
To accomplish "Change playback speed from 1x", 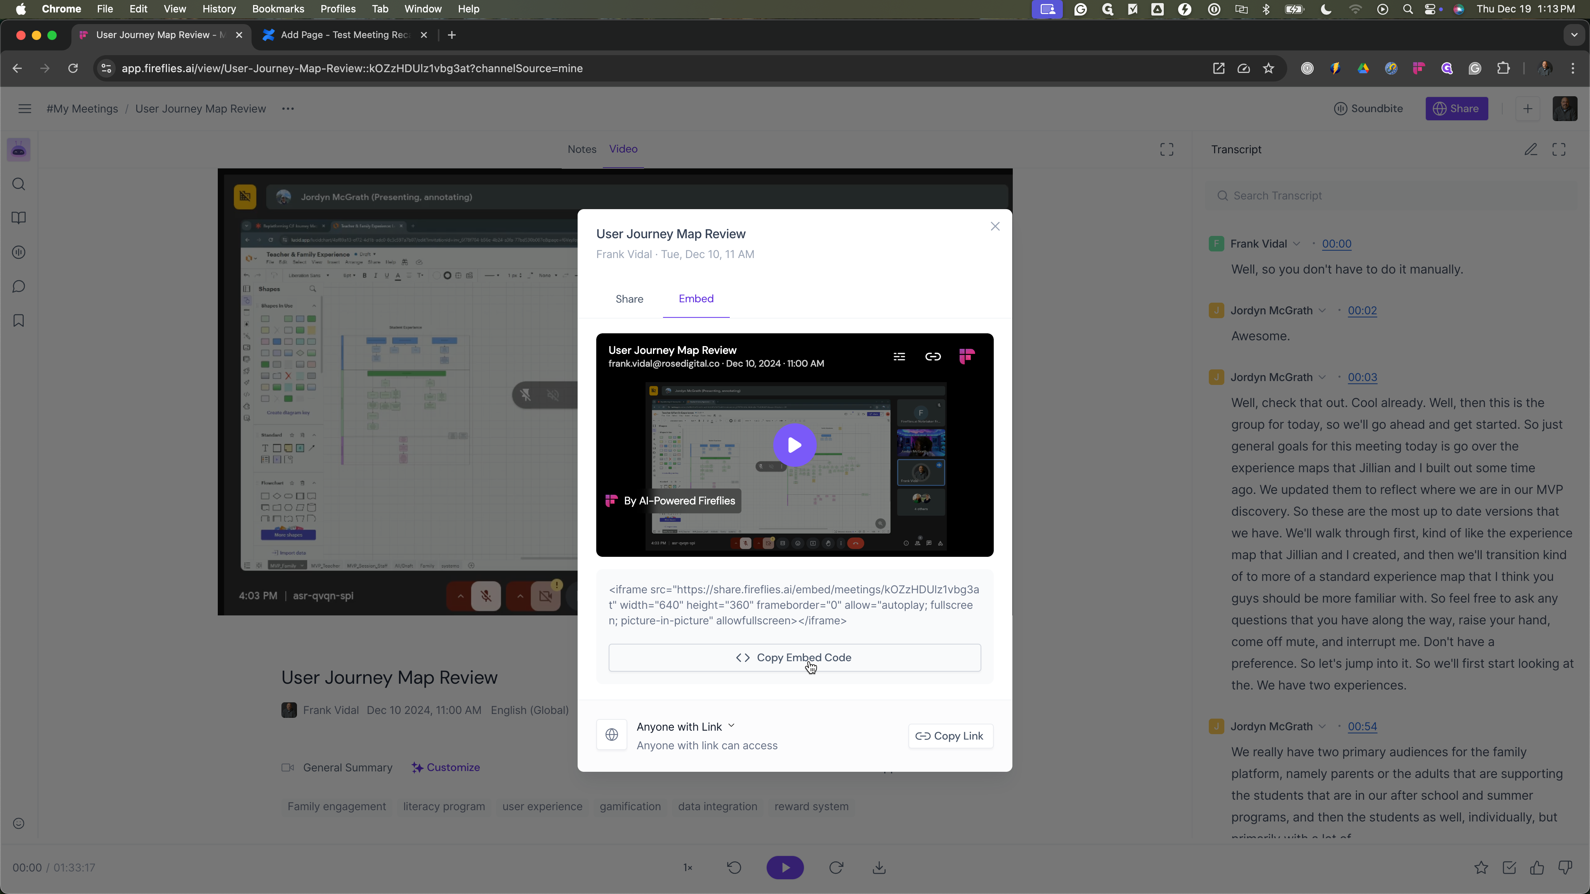I will click(687, 868).
